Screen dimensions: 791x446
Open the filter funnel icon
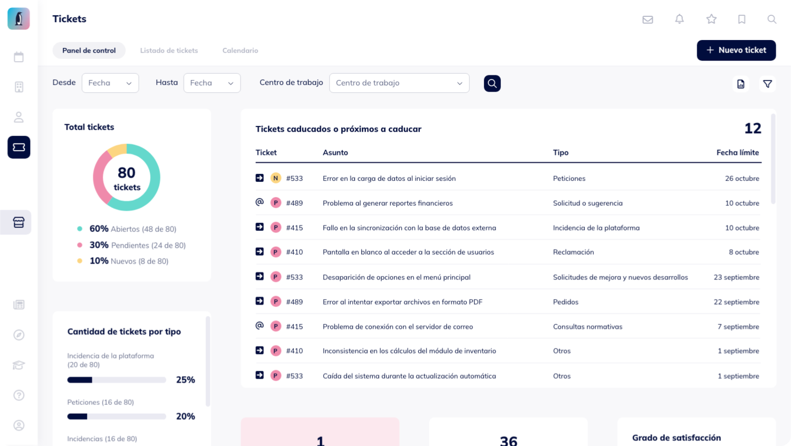click(x=767, y=84)
